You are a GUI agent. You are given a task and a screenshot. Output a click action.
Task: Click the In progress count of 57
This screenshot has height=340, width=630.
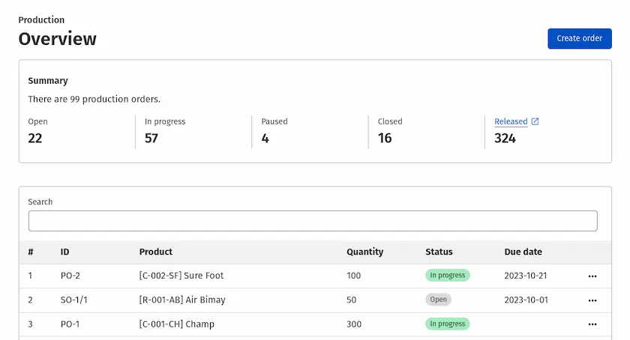point(151,138)
